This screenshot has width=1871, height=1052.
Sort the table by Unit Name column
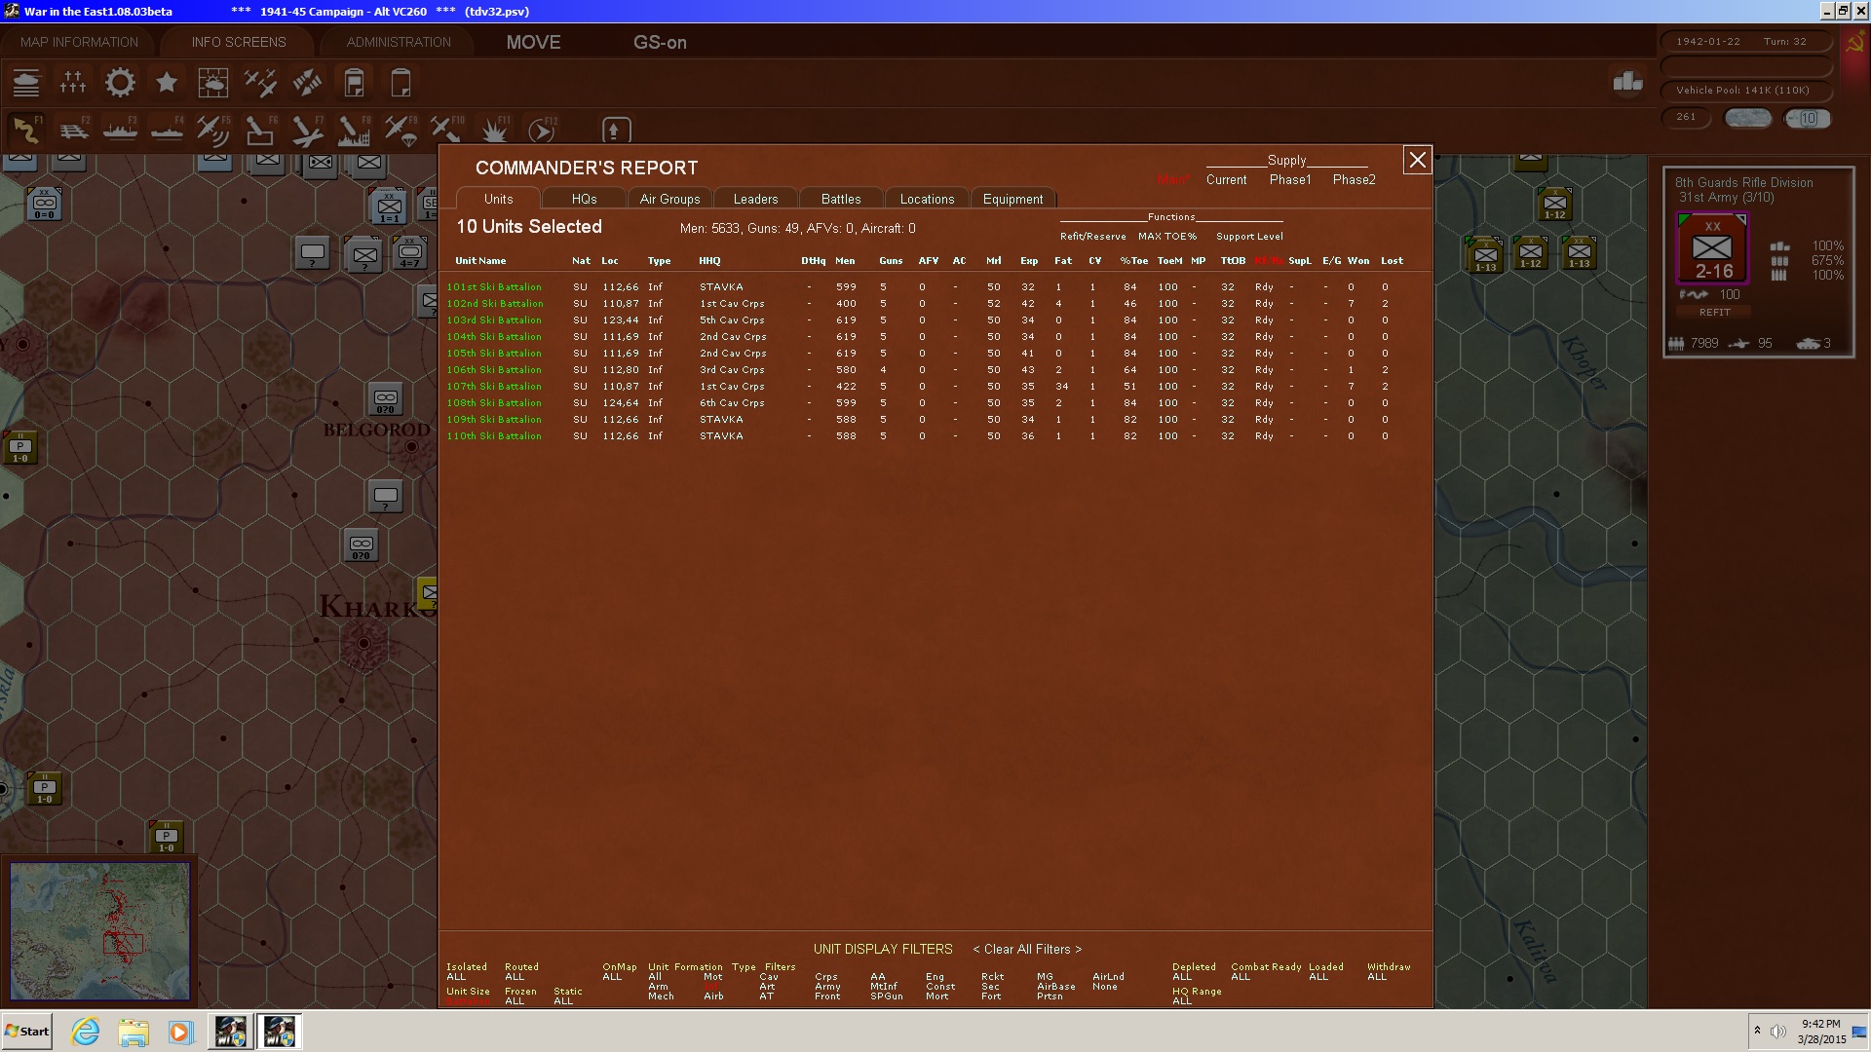480,261
